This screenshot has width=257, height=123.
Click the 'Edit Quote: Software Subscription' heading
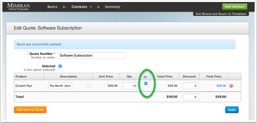tap(48, 28)
